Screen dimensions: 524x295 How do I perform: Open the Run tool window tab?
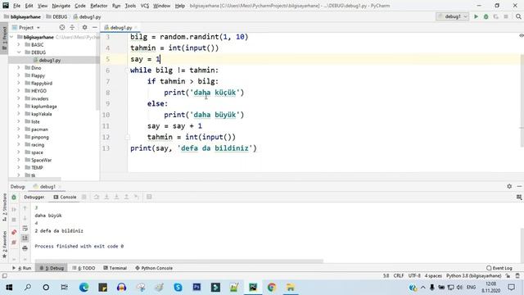(x=22, y=268)
